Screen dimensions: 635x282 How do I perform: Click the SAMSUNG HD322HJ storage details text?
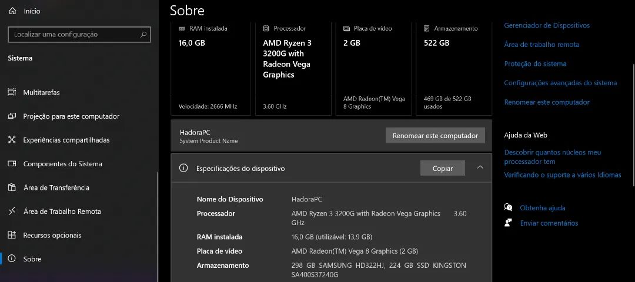click(x=379, y=270)
